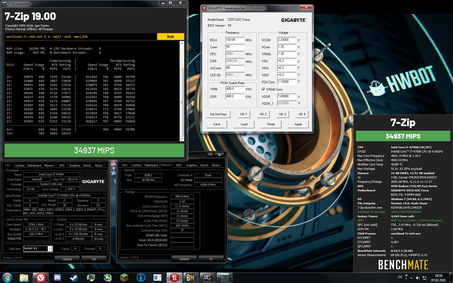Viewport: 453px width, 283px height.
Task: Show hidden system tray icons
Action: click(x=411, y=278)
